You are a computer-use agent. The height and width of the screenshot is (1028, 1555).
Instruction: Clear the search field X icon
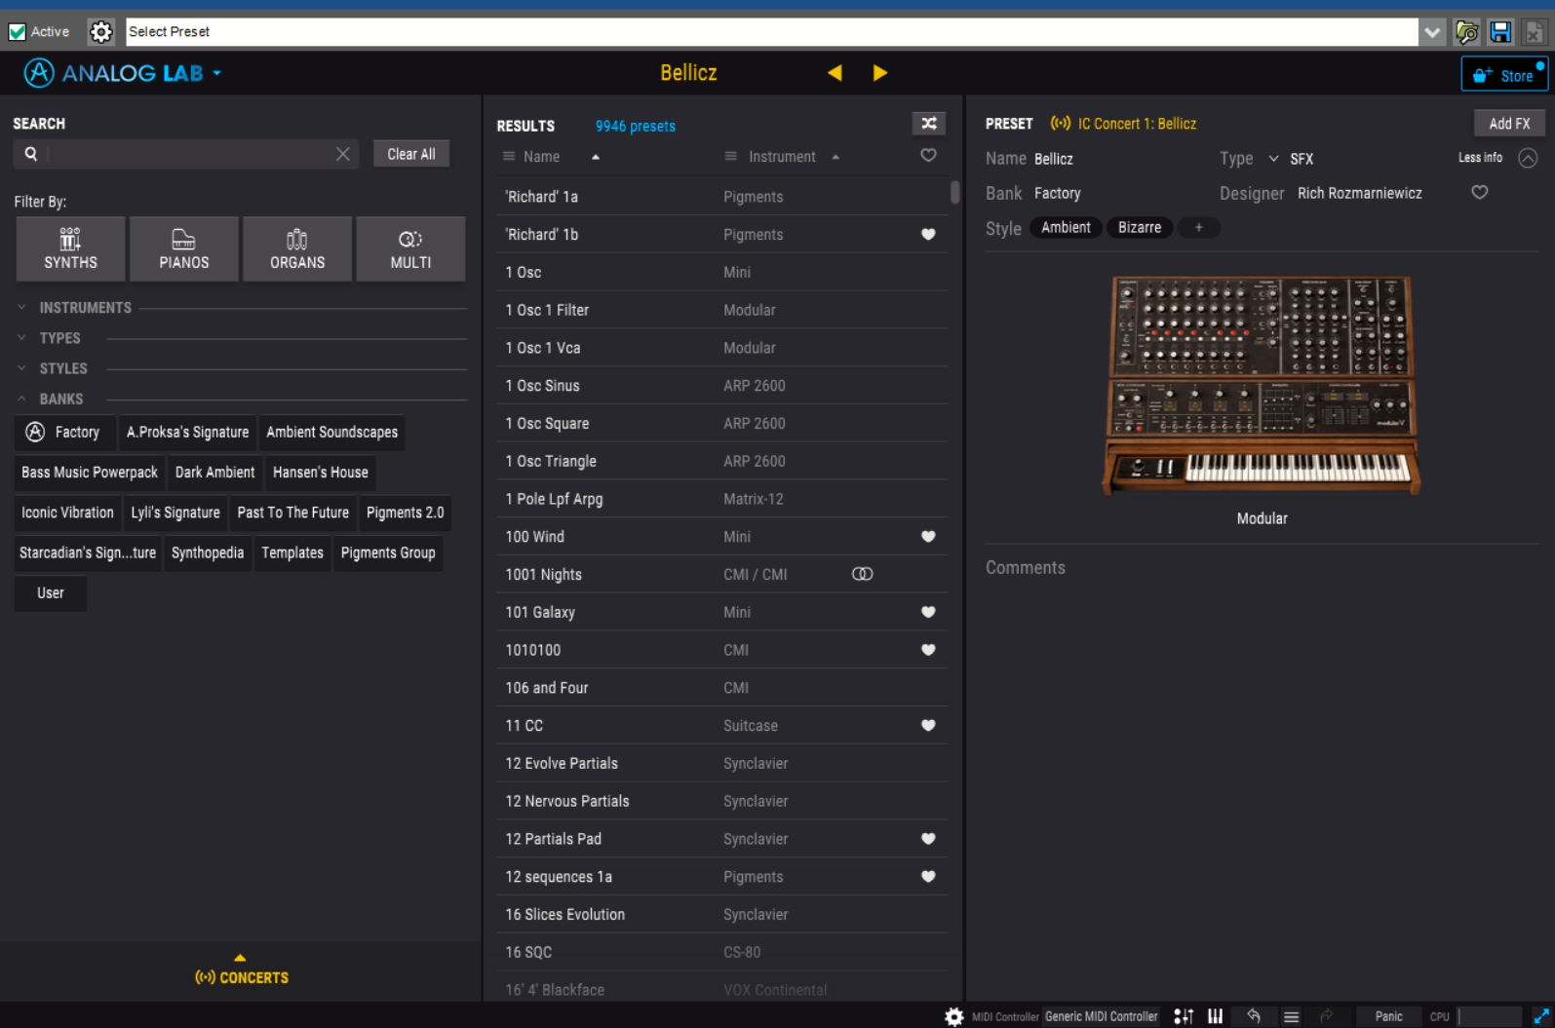343,154
